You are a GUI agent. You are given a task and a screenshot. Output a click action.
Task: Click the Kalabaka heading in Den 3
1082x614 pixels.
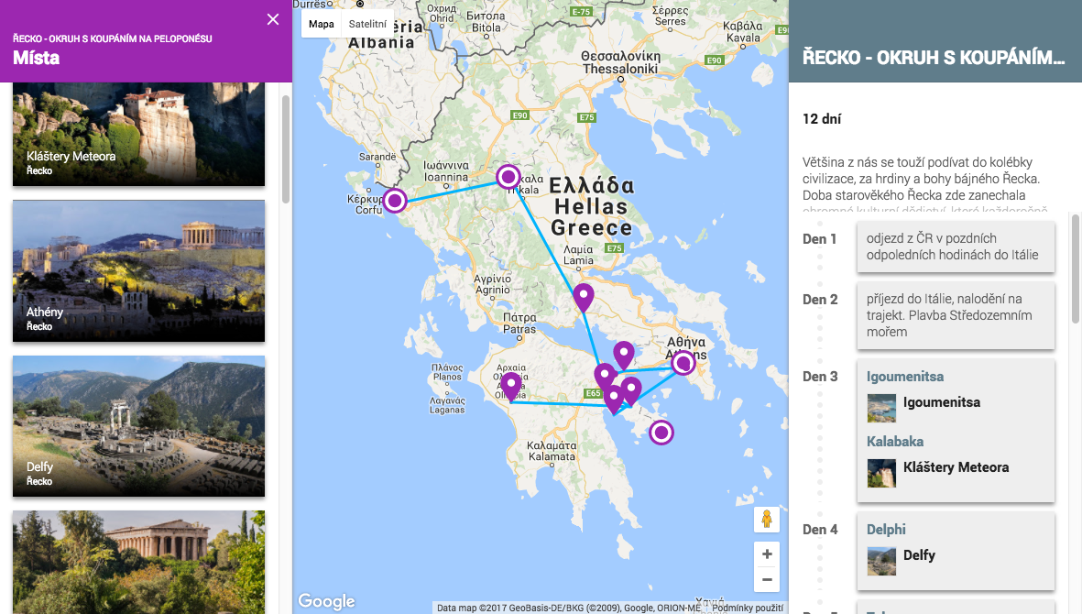[895, 442]
